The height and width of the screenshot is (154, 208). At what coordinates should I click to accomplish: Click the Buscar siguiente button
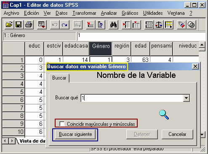(75, 134)
